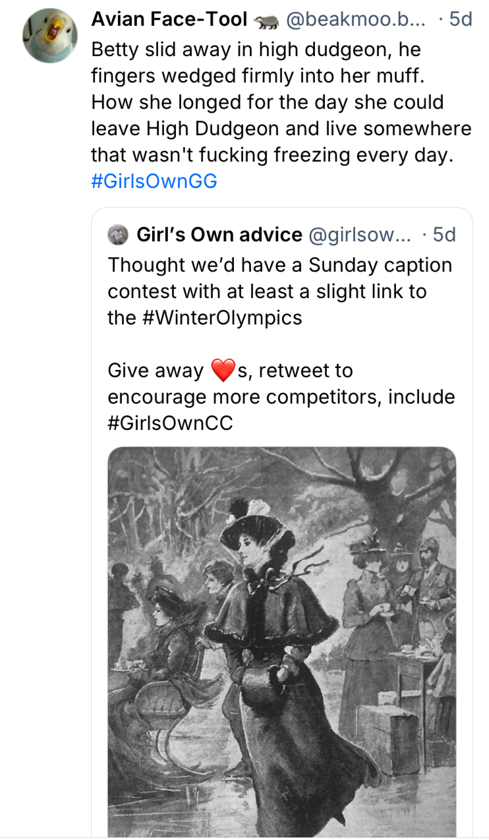Tap 'fingers wedged firmly into her muff' line

click(257, 76)
